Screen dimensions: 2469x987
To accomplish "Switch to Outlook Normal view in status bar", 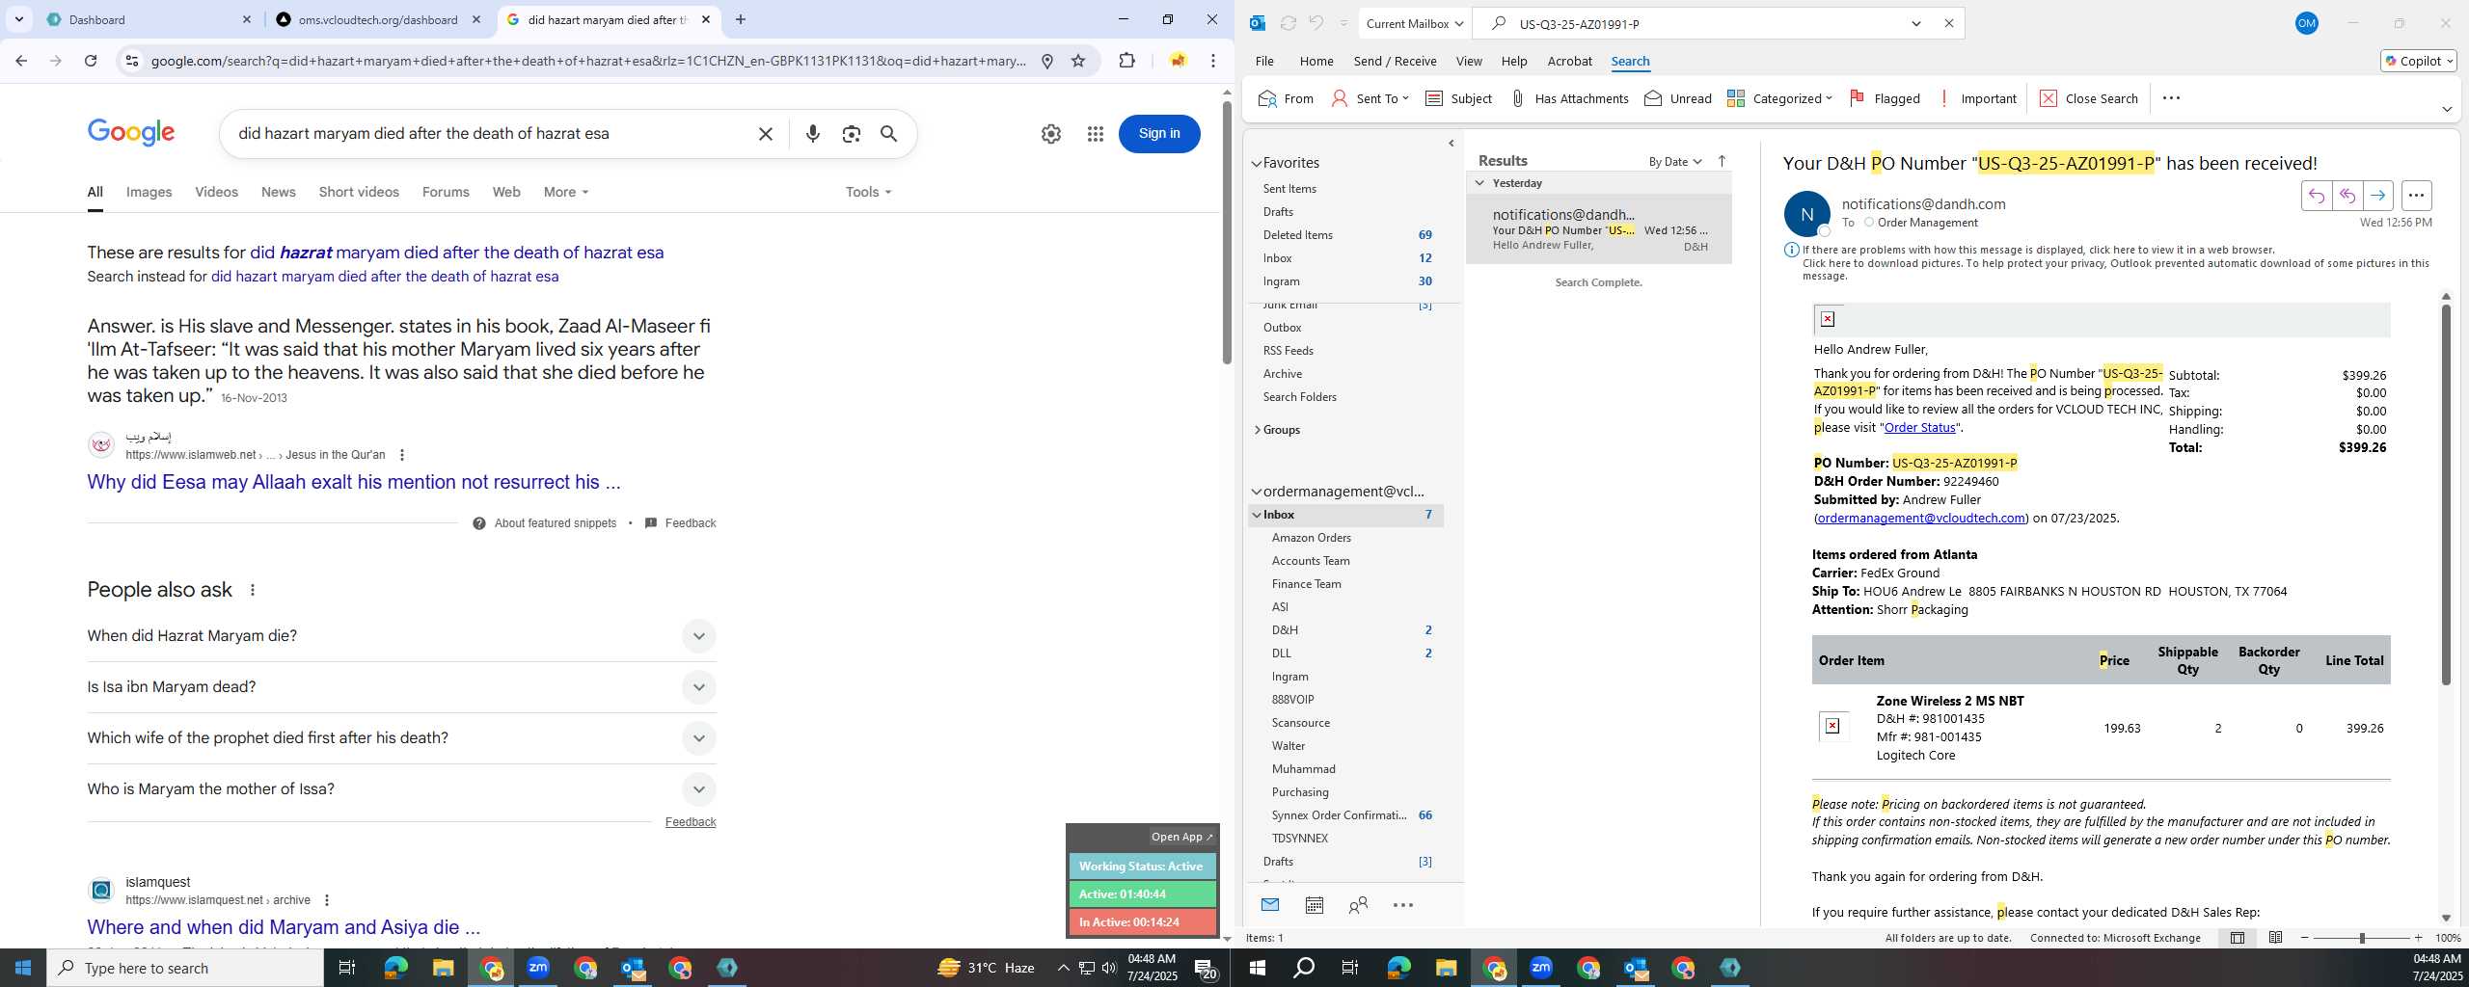I will click(2238, 938).
